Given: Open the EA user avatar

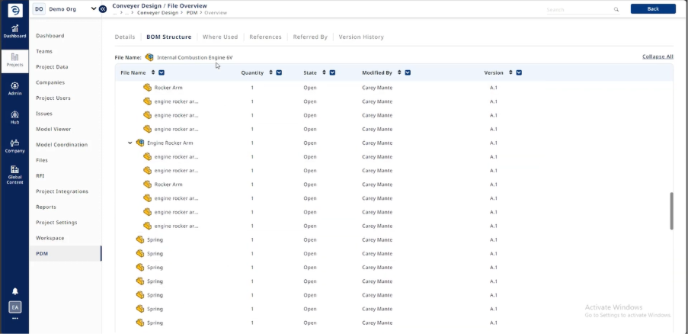Looking at the screenshot, I should (x=14, y=307).
